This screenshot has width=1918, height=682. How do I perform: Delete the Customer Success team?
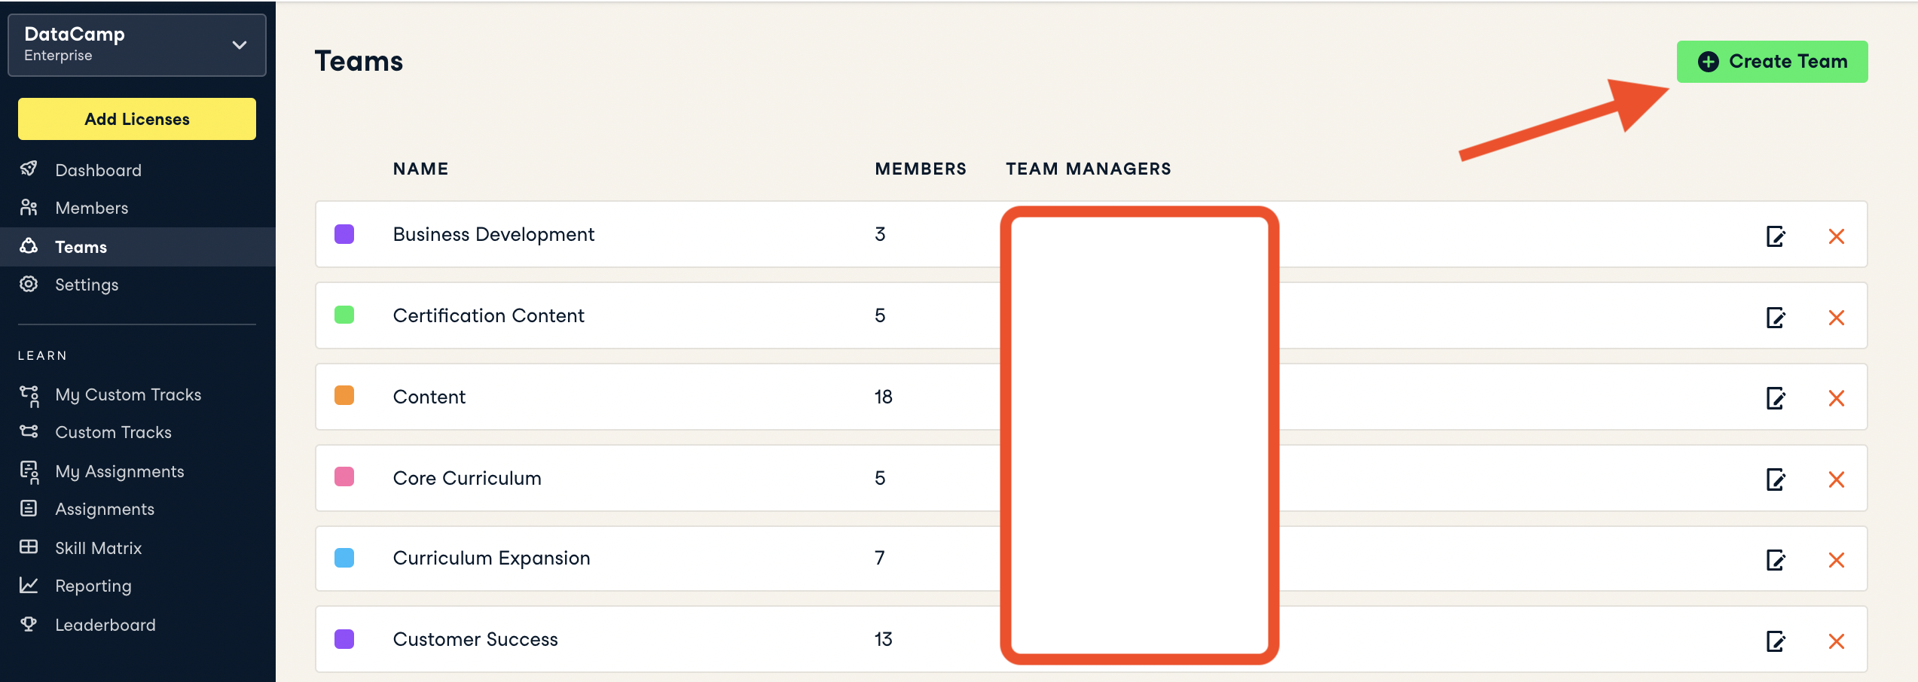[1836, 641]
